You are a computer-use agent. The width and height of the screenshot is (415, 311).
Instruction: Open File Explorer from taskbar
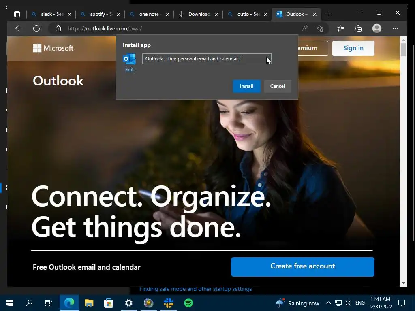tap(89, 303)
